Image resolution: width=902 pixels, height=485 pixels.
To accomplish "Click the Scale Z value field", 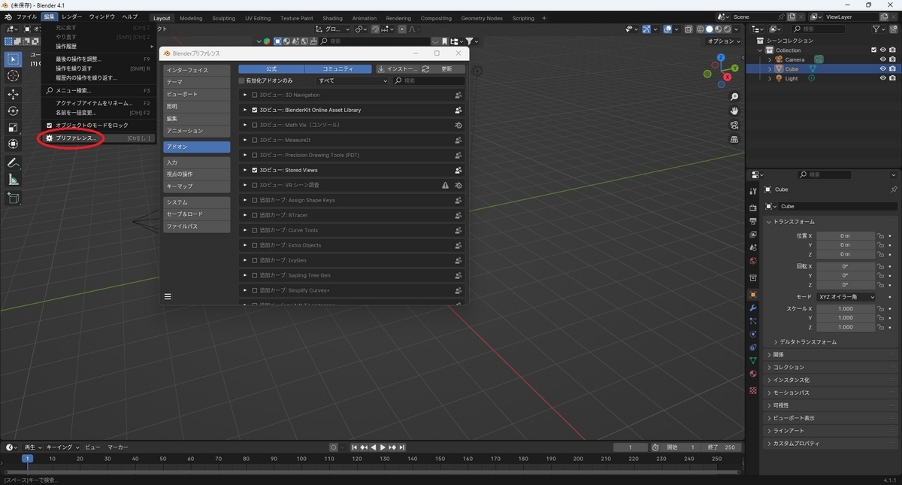I will click(x=846, y=327).
